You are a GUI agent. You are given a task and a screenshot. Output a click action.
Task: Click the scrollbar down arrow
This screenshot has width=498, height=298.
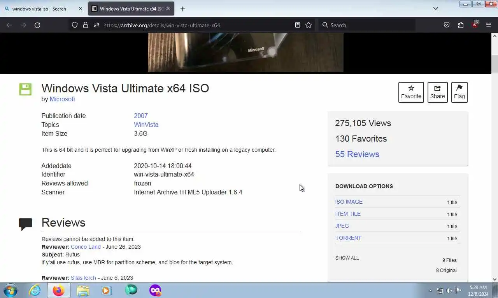click(x=494, y=279)
